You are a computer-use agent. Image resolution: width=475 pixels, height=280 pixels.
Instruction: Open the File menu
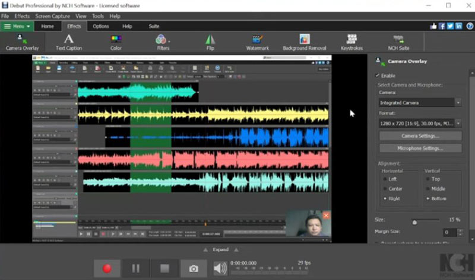pyautogui.click(x=5, y=16)
